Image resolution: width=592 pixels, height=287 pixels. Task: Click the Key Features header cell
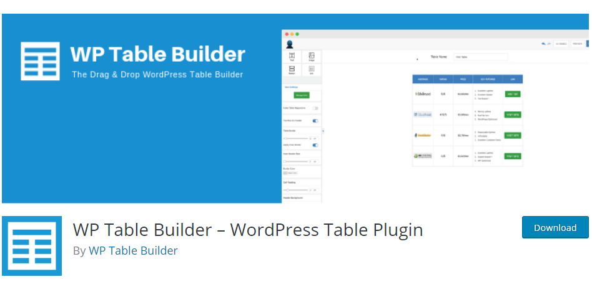[x=488, y=79]
